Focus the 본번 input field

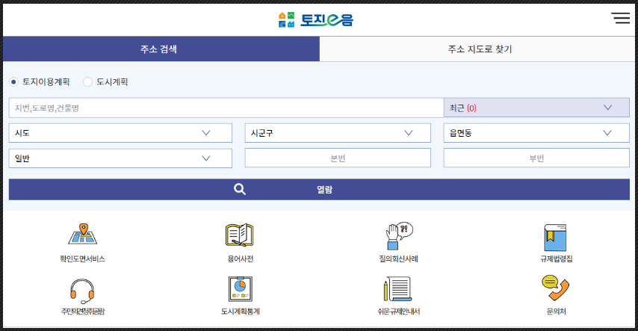click(x=338, y=158)
